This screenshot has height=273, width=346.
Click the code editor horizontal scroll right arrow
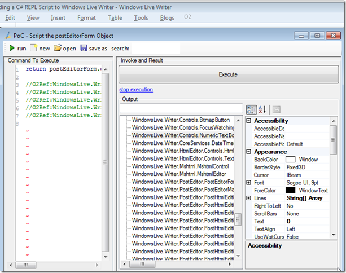tap(97, 265)
